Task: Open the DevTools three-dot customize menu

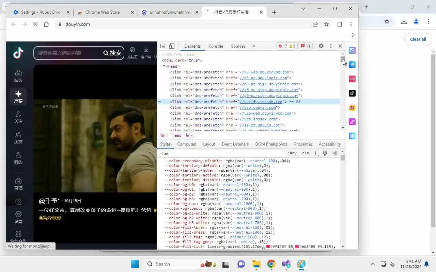Action: coord(331,46)
